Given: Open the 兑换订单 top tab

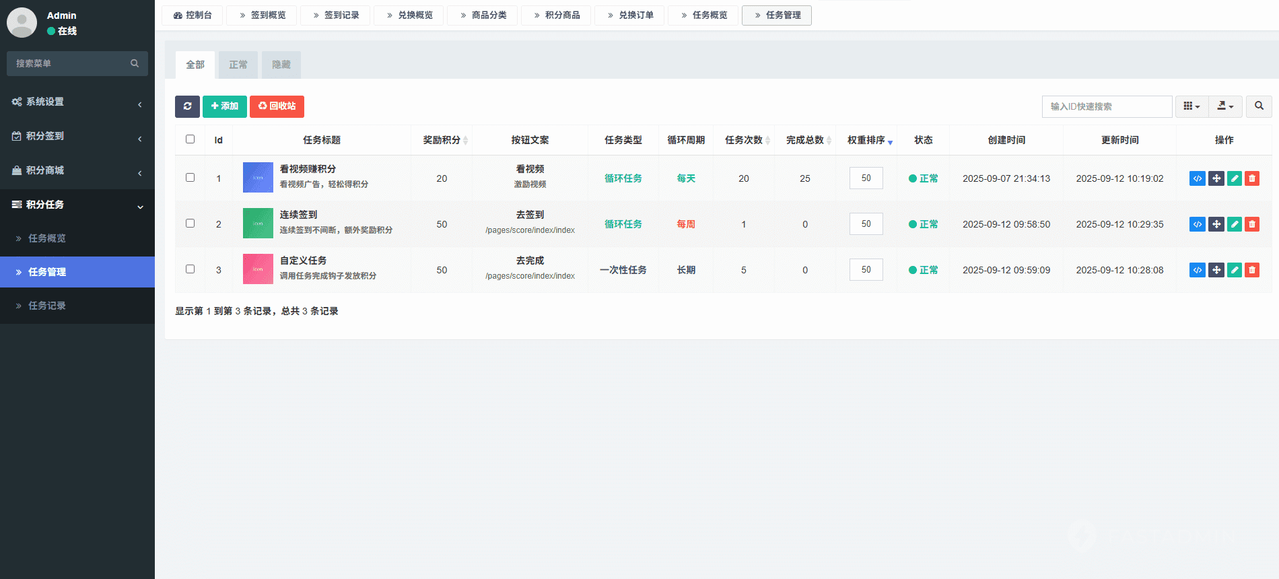Looking at the screenshot, I should coord(629,15).
